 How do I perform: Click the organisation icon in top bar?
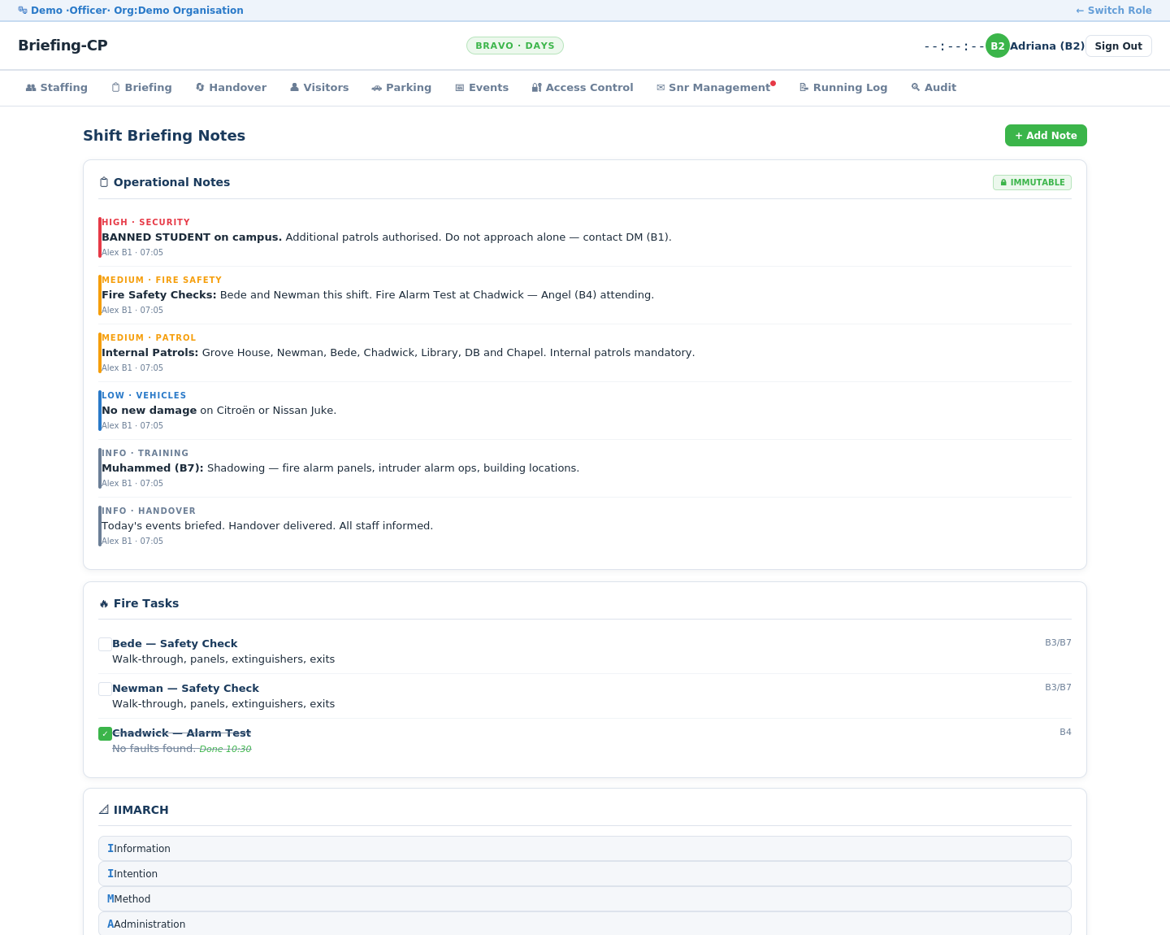coord(23,11)
